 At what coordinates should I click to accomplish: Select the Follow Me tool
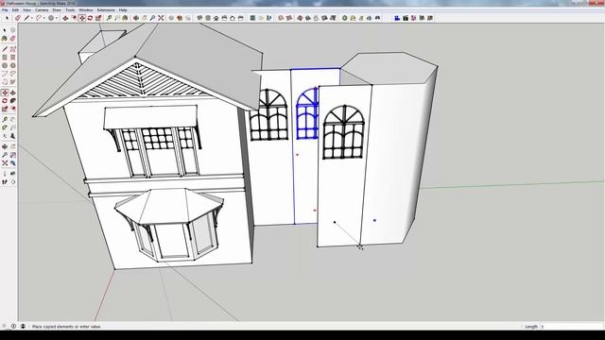(12, 101)
